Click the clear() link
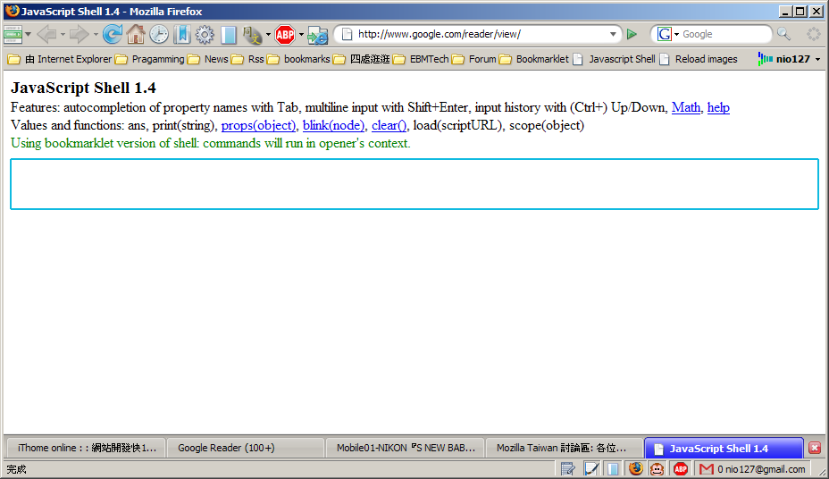829x479 pixels. (x=389, y=125)
